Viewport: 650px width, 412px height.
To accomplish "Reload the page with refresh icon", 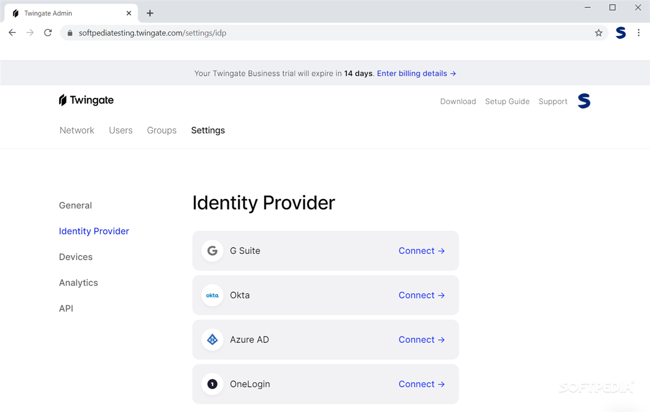I will click(48, 33).
